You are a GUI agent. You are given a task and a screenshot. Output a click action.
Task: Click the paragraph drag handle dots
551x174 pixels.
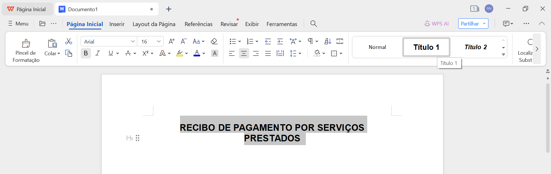[138, 138]
